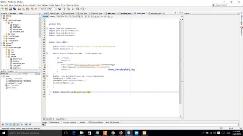
Task: Open File Explorer from the taskbar
Action: click(82, 133)
